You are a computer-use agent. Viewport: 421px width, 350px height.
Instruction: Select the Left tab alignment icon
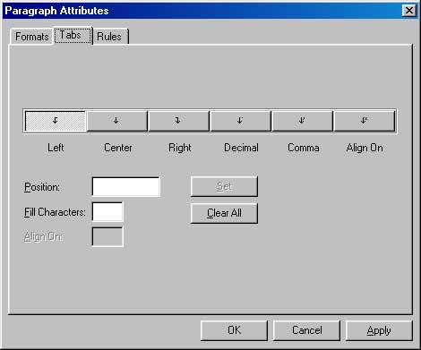point(56,121)
